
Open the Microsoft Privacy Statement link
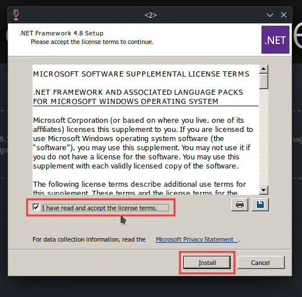pos(197,239)
